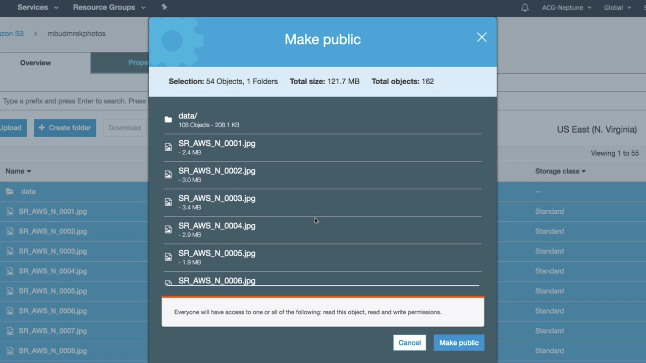Screen dimensions: 646x363
Task: Close the Make public dialog with the X
Action: pyautogui.click(x=481, y=37)
